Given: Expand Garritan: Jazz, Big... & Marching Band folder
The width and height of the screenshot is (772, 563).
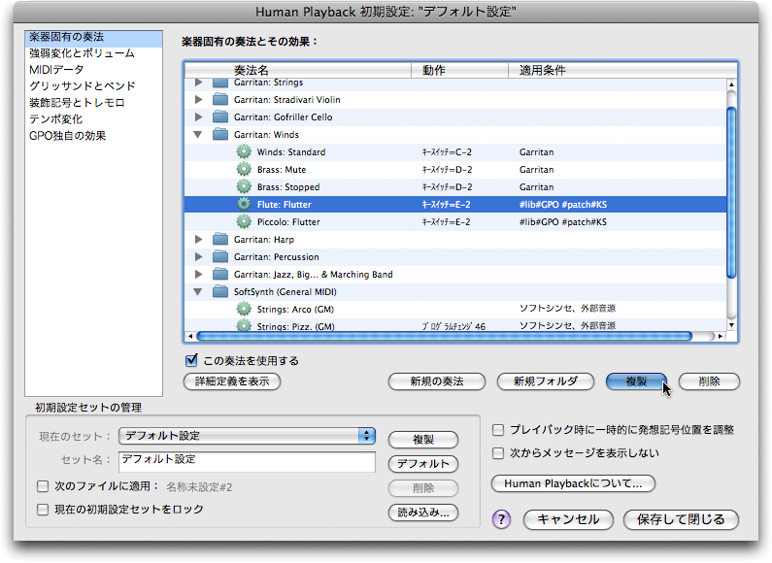Looking at the screenshot, I should click(x=198, y=274).
